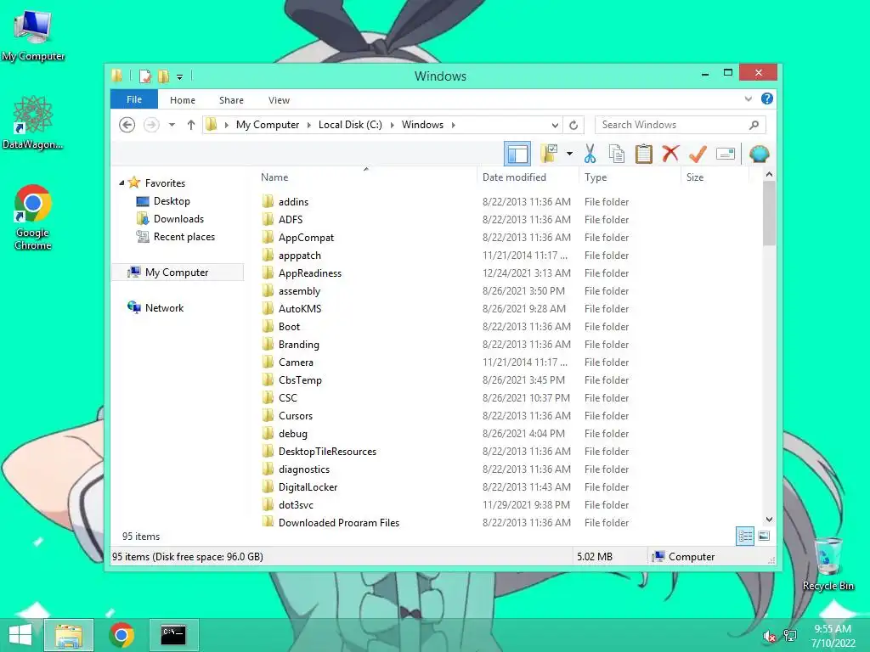Click the Properties card icon in toolbar

coord(726,154)
